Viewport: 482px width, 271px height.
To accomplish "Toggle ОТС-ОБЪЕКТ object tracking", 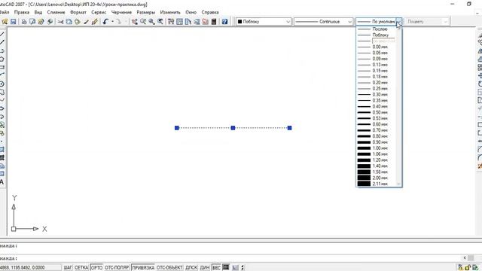I will pyautogui.click(x=169, y=268).
